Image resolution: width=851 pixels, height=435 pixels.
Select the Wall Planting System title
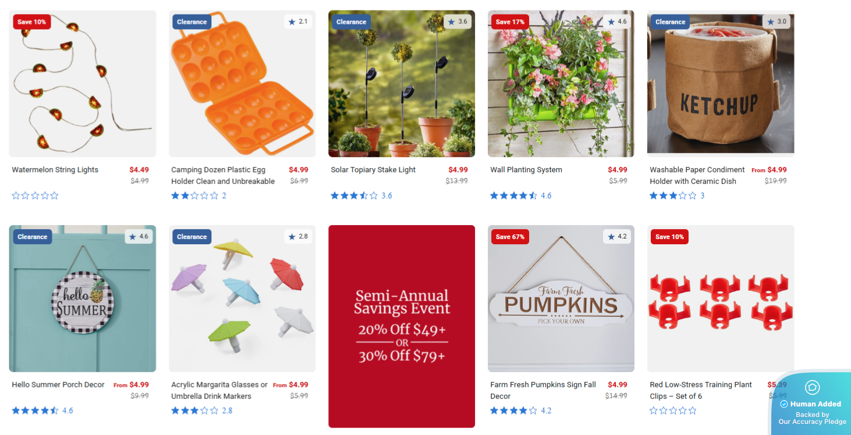tap(526, 170)
